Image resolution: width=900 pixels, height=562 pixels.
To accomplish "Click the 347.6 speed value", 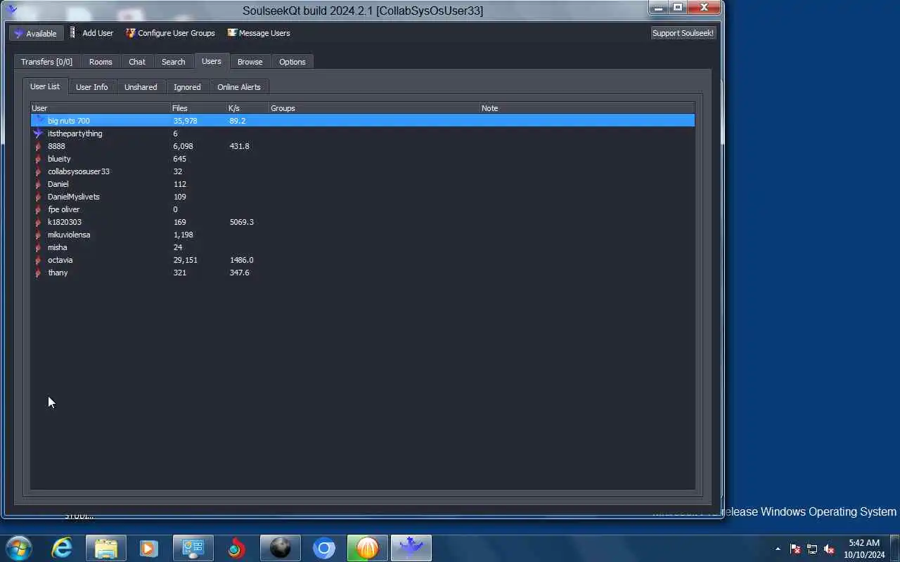I will pos(240,273).
